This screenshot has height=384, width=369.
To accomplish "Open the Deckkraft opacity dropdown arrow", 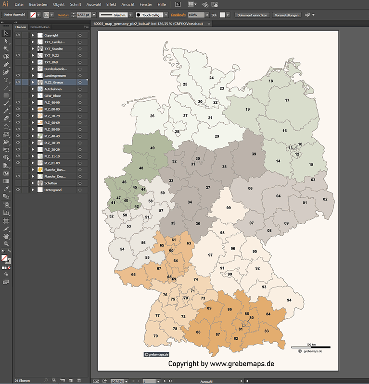I will 207,15.
